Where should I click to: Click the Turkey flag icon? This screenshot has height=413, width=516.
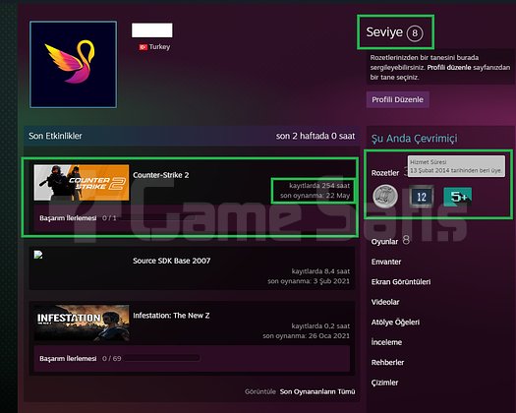(x=143, y=47)
